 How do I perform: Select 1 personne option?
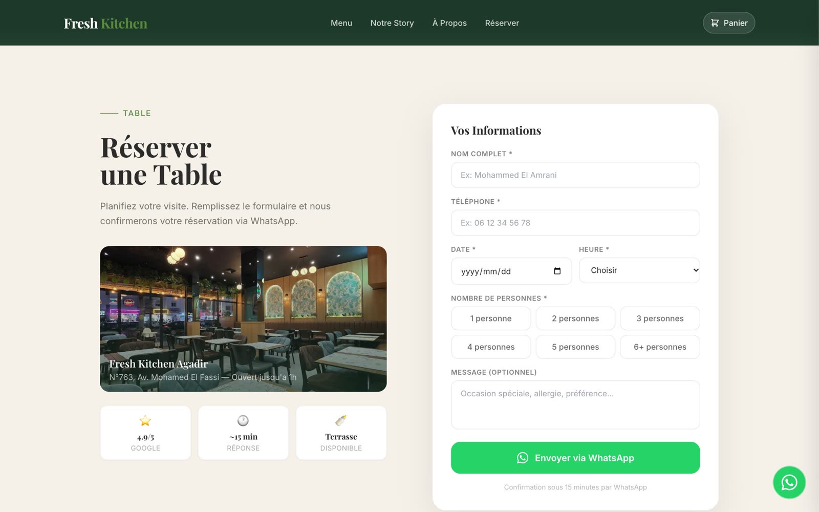coord(491,318)
